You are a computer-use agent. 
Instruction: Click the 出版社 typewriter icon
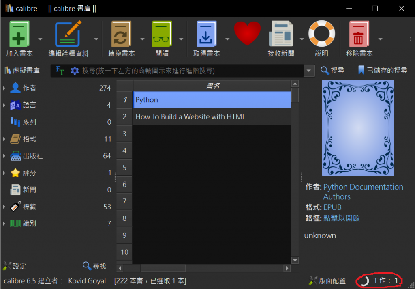pyautogui.click(x=15, y=156)
